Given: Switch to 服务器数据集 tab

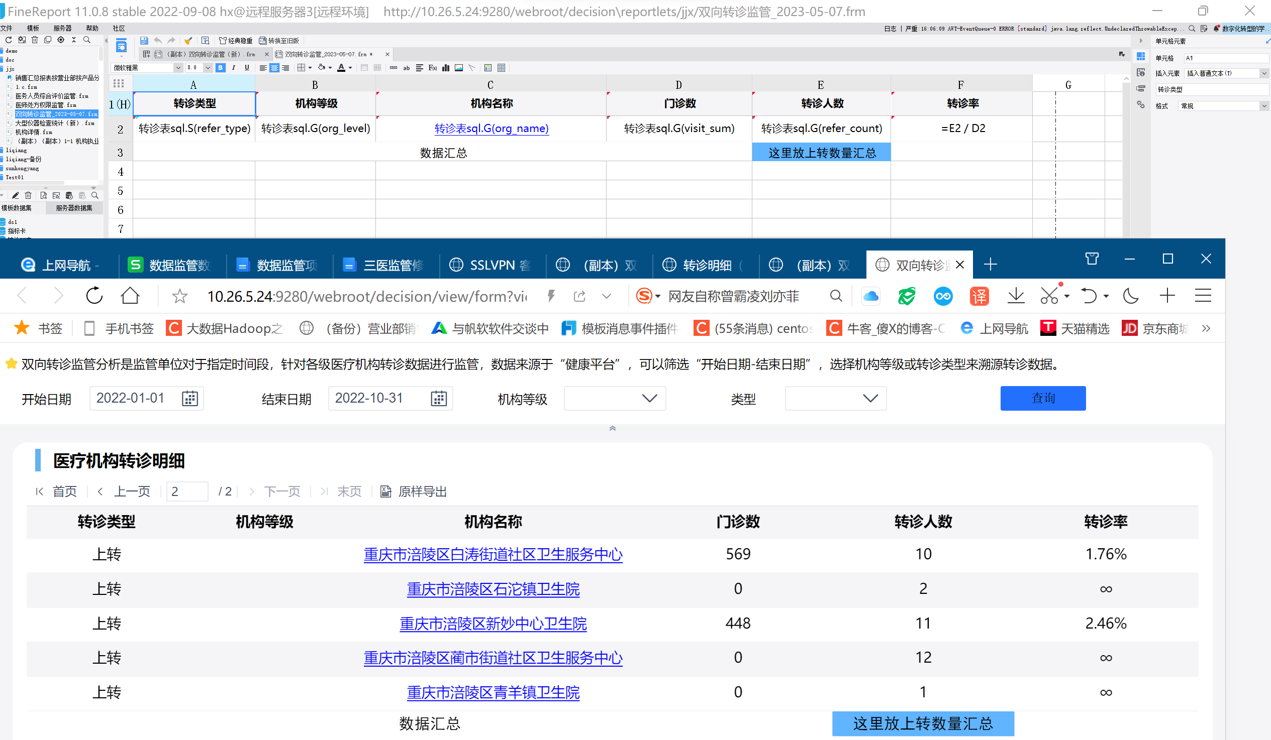Looking at the screenshot, I should tap(74, 208).
